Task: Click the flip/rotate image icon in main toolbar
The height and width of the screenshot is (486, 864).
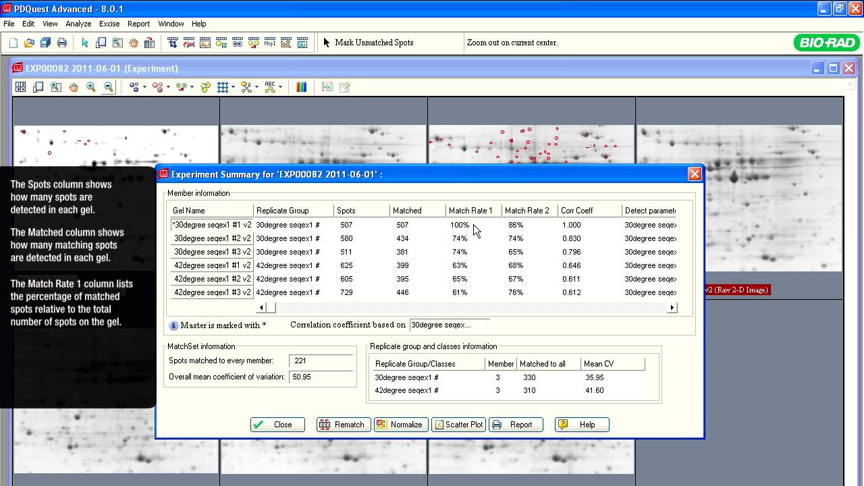Action: pos(150,43)
